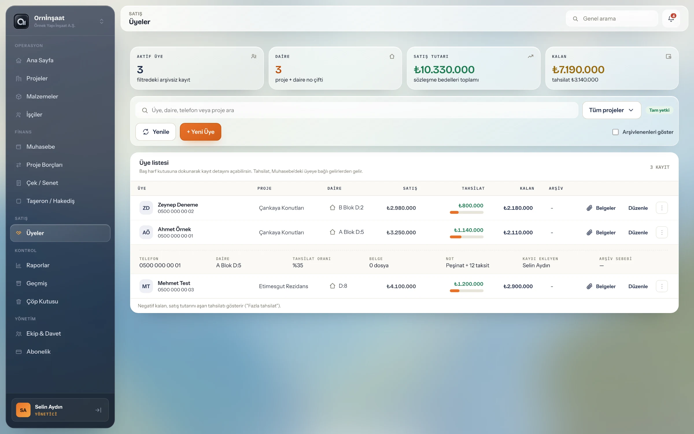This screenshot has height=434, width=694.
Task: Click the magnifier icon in member search bar
Action: coord(145,110)
